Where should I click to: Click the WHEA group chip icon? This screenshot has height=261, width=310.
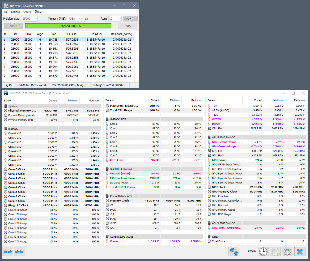(209, 237)
